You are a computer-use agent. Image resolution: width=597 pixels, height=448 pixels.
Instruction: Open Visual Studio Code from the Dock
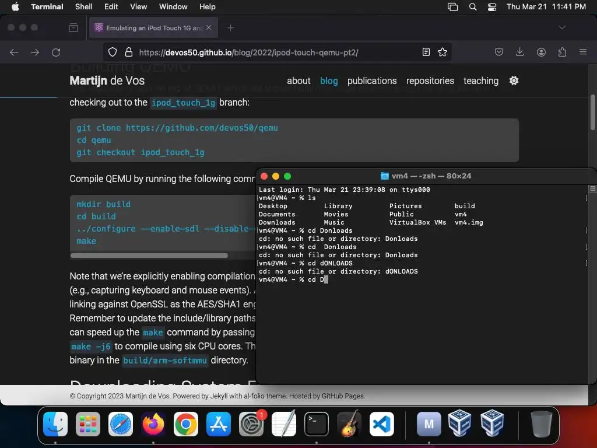pos(382,424)
